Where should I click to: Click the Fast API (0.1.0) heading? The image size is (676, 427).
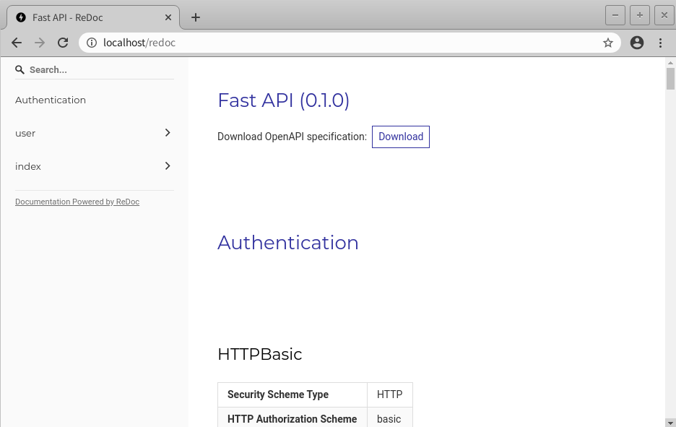[x=283, y=100]
